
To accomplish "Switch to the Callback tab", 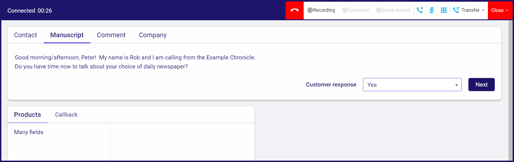I will [66, 115].
